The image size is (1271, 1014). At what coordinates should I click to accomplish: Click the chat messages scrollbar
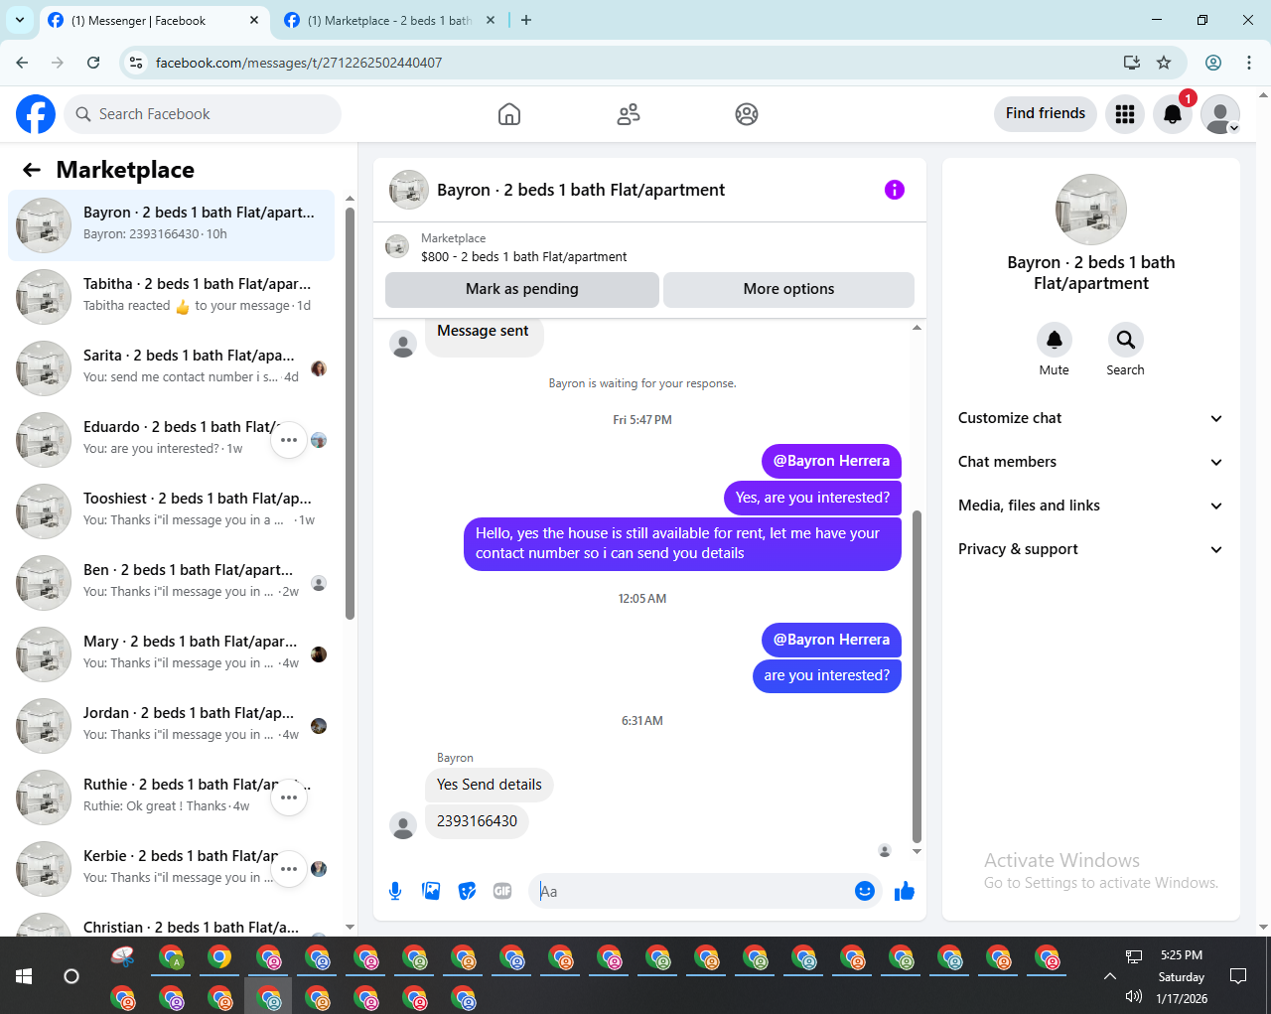[x=917, y=675]
